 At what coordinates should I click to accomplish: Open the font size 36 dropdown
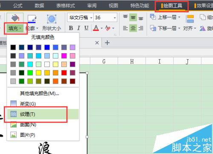pyautogui.click(x=115, y=18)
